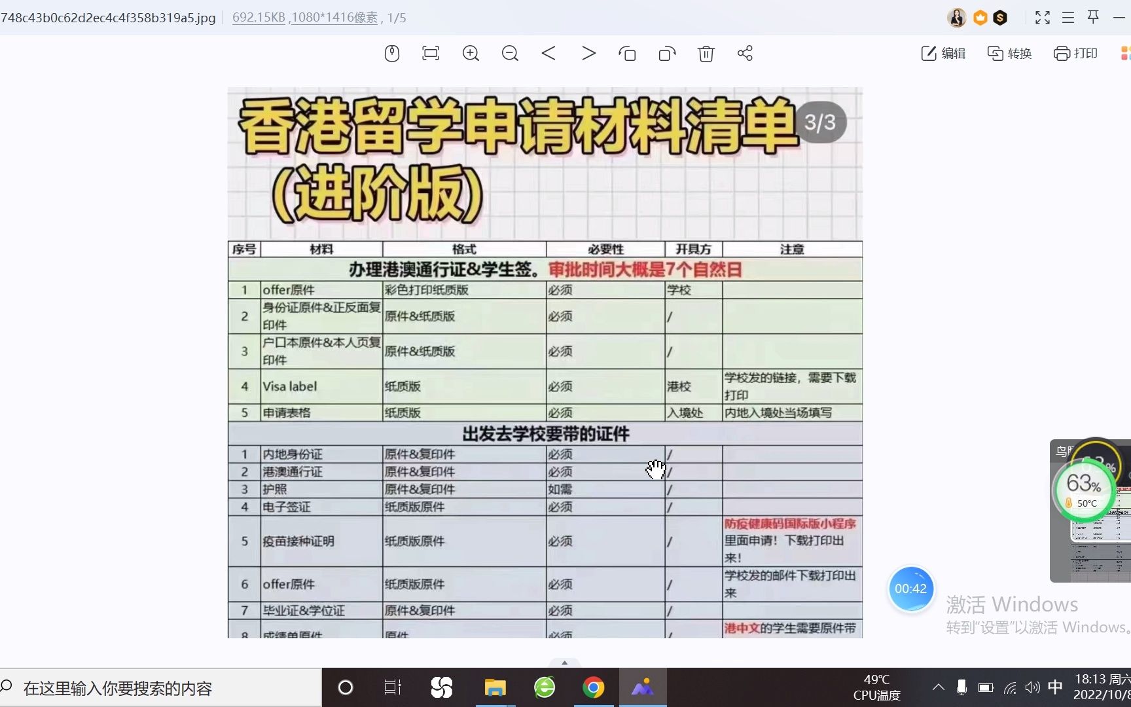Open File Explorer in taskbar
The height and width of the screenshot is (707, 1131).
pyautogui.click(x=495, y=687)
